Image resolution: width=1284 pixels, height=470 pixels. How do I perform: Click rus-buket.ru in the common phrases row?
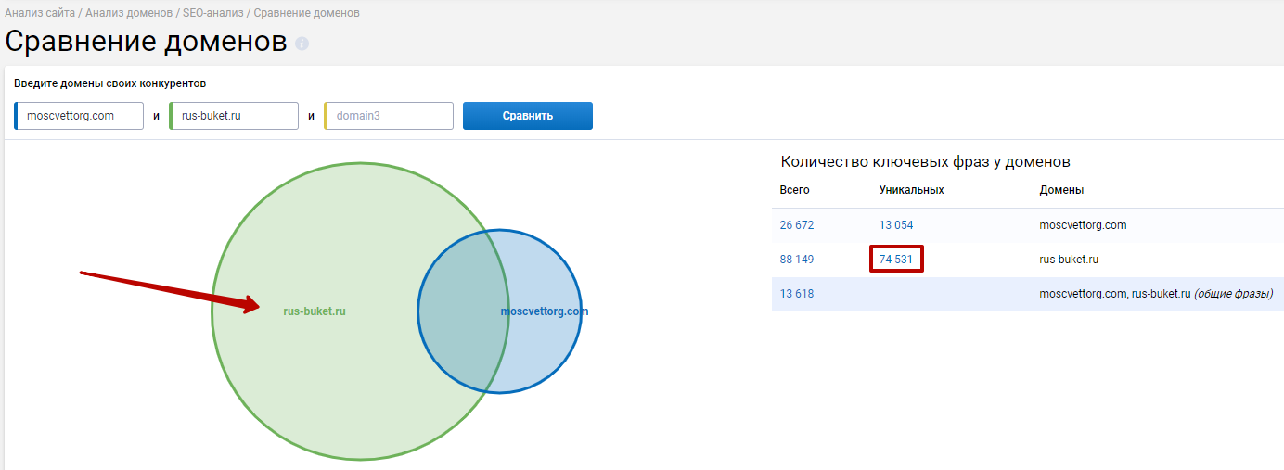(1161, 294)
